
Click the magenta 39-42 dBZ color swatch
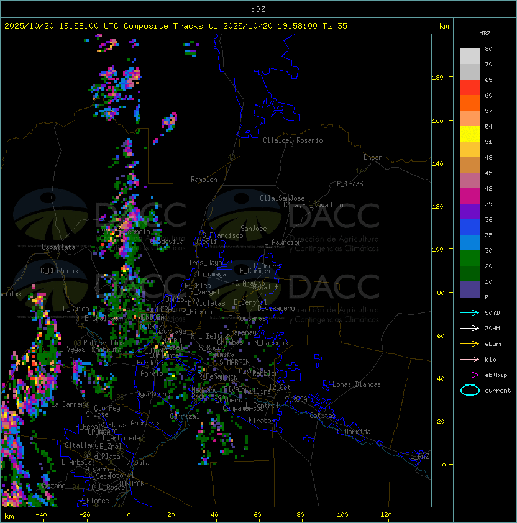pyautogui.click(x=470, y=196)
